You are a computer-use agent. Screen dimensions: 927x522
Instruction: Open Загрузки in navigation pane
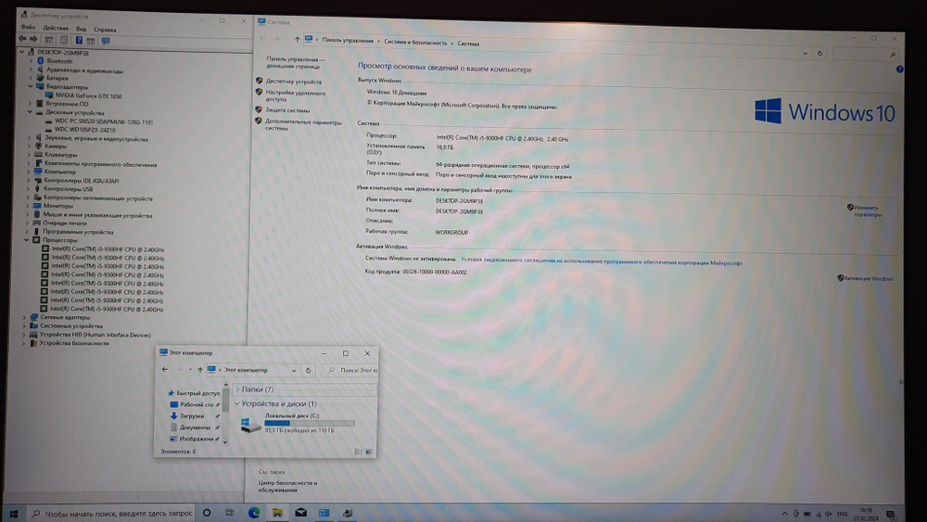pos(192,415)
